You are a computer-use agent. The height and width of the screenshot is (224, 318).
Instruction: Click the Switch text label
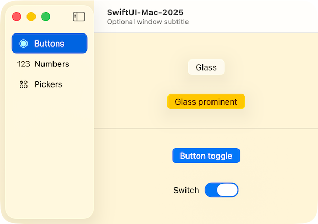[186, 190]
